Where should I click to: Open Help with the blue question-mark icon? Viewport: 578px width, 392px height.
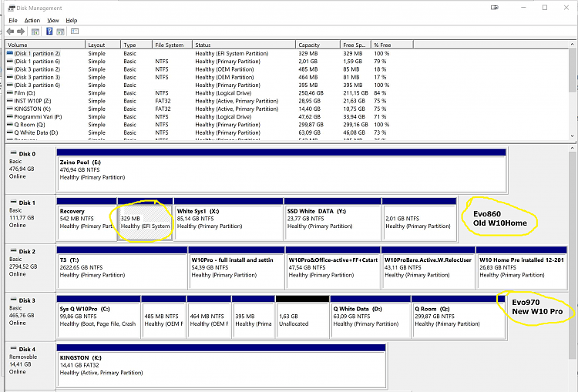click(49, 32)
